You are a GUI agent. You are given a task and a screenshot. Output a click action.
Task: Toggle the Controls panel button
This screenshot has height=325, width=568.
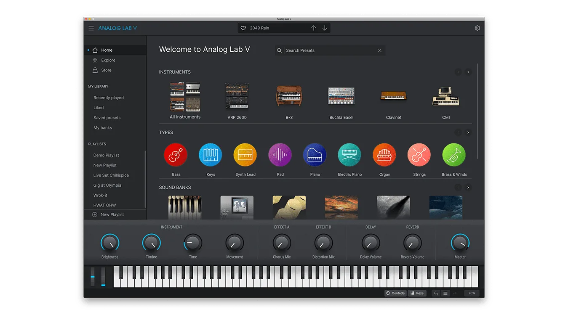click(x=395, y=293)
